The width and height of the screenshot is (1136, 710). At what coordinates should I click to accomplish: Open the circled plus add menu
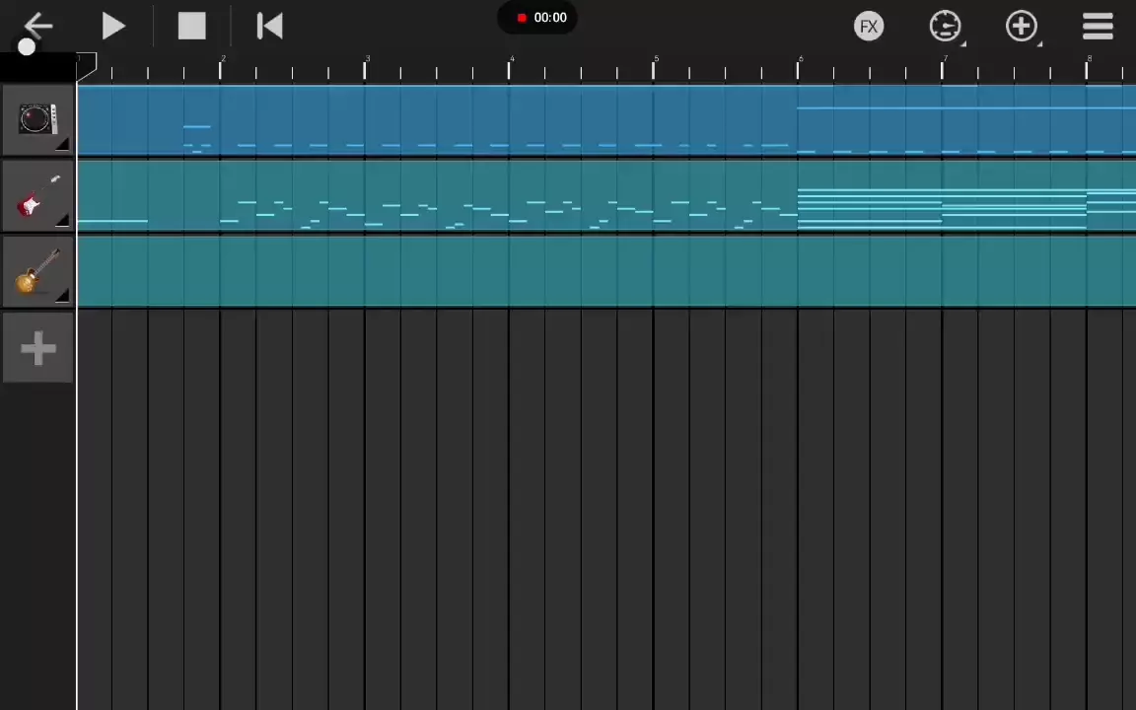[1021, 27]
